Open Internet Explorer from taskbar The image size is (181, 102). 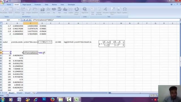coord(36,99)
